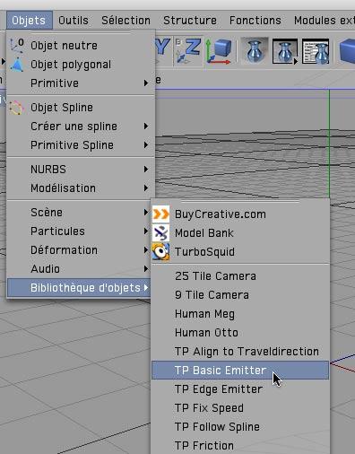Click the Objet neutre axis icon
The height and width of the screenshot is (454, 355).
(17, 45)
